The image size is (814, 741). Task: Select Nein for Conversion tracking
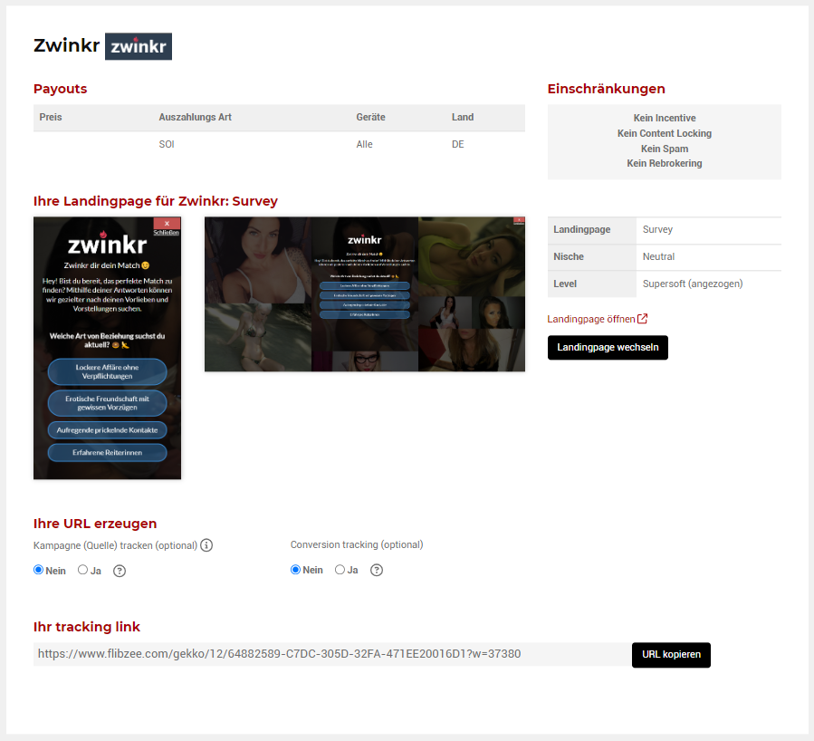click(295, 570)
